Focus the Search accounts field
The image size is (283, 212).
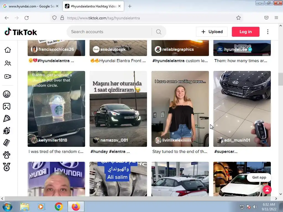click(x=109, y=32)
